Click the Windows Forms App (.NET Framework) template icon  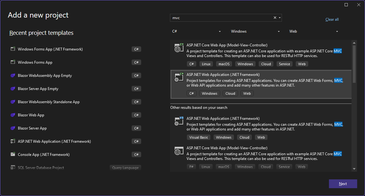pos(13,49)
